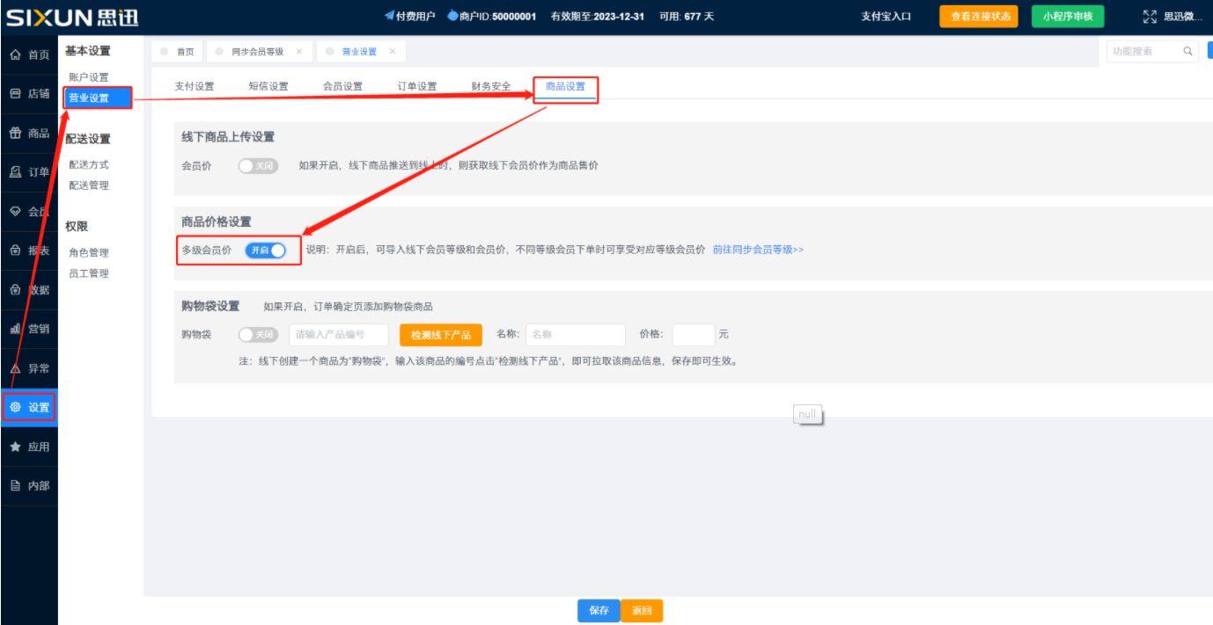
Task: Open 配送管理 in the submenu
Action: coord(89,185)
